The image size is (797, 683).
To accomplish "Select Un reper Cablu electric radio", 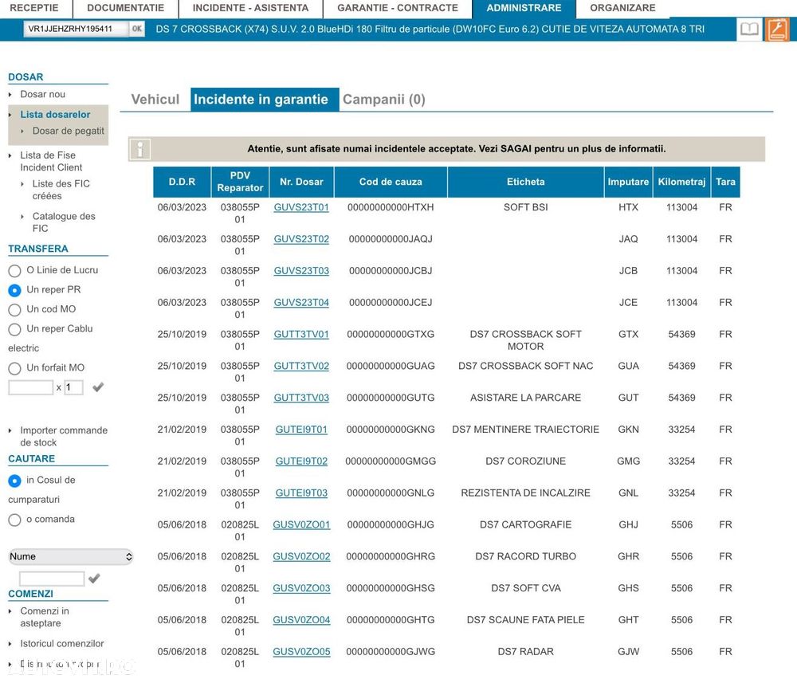I will click(x=14, y=329).
